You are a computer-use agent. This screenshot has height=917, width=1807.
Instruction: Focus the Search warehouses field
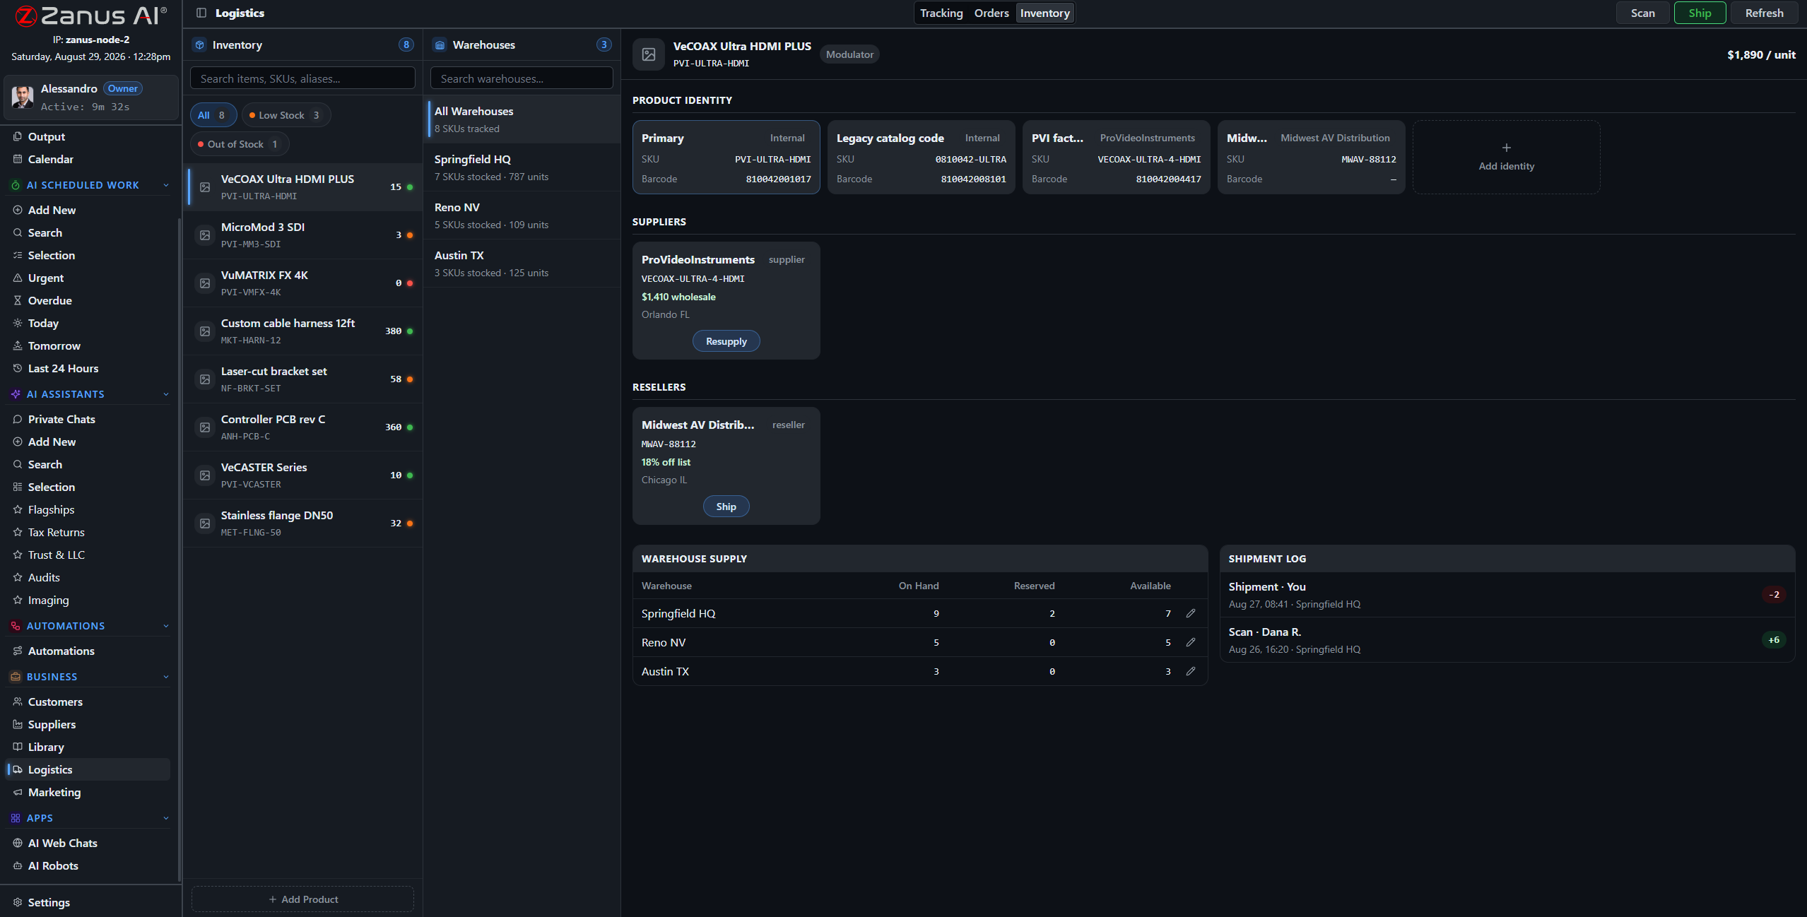pyautogui.click(x=522, y=78)
